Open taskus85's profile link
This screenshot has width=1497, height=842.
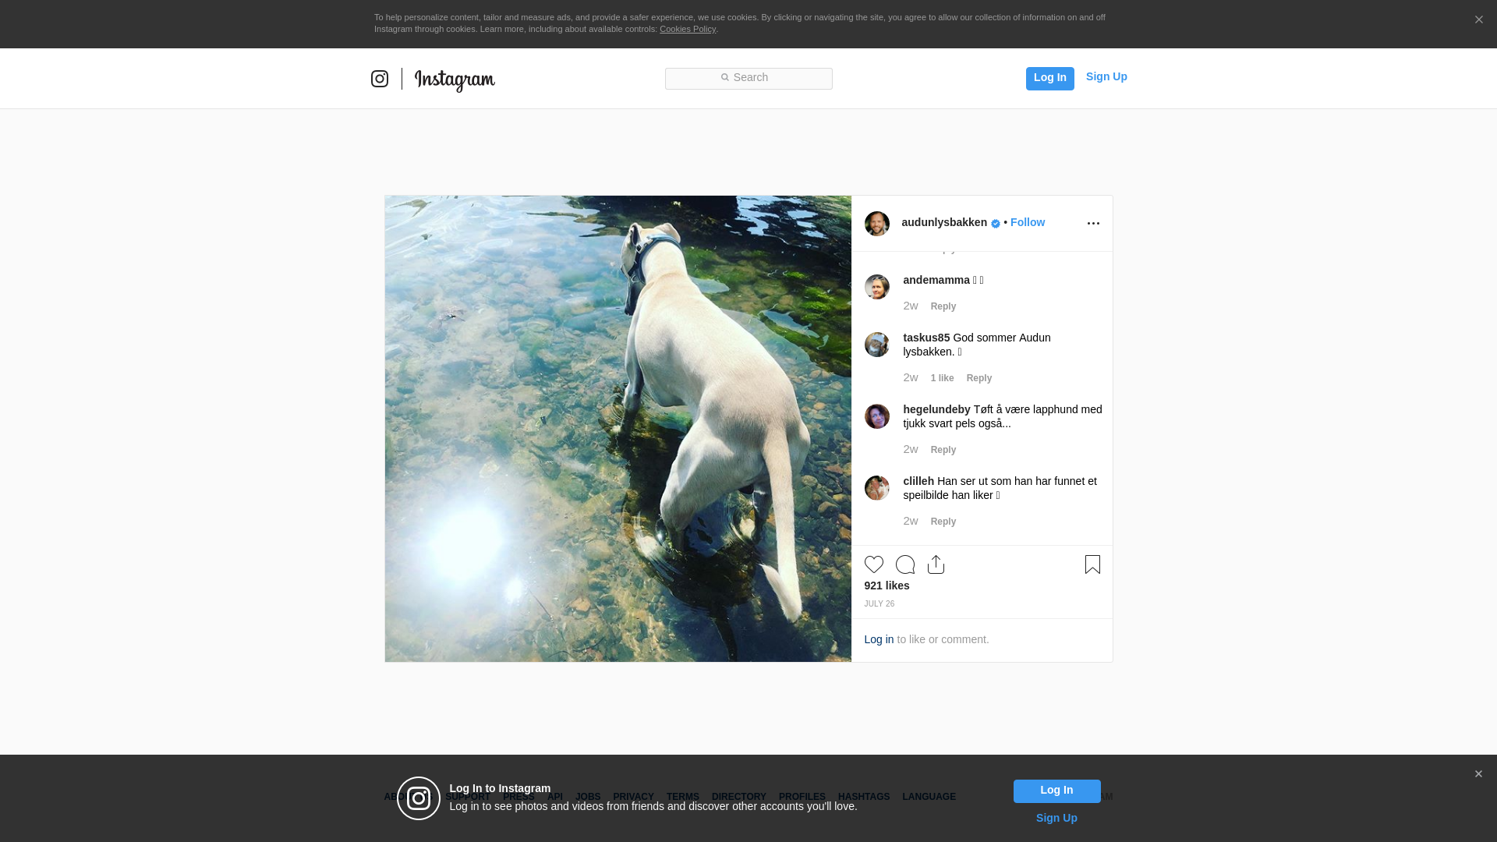926,338
